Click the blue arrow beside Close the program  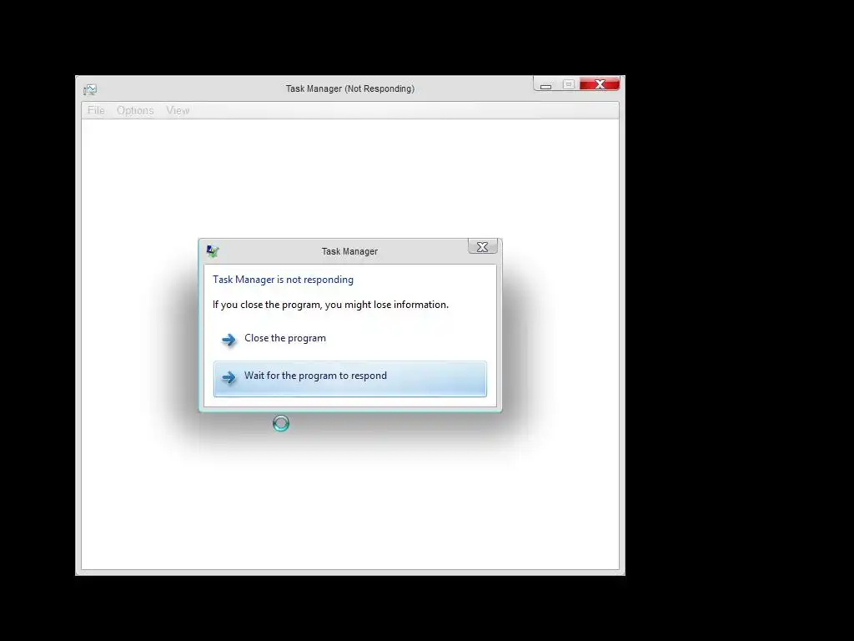coord(229,341)
